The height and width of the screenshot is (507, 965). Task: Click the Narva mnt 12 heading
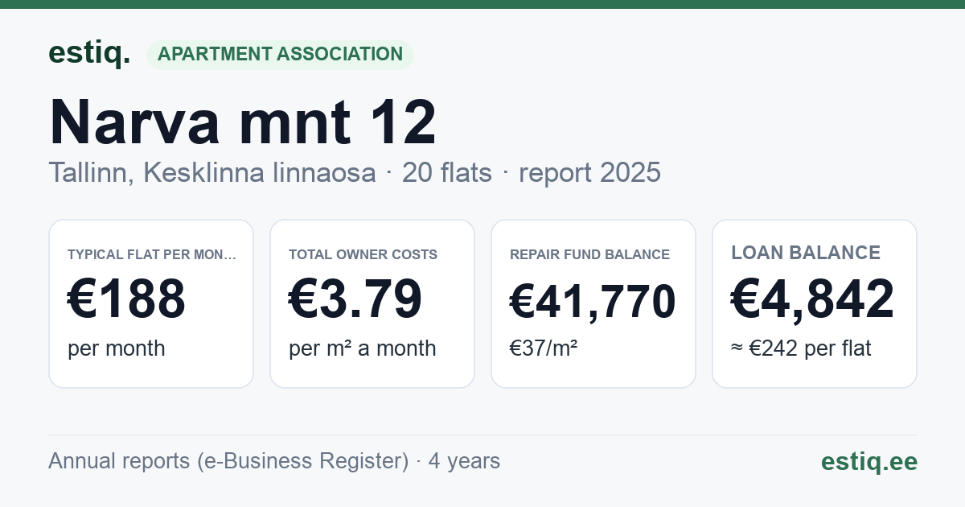point(243,122)
